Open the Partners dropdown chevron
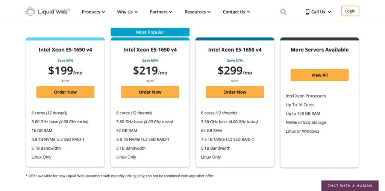 [x=171, y=12]
